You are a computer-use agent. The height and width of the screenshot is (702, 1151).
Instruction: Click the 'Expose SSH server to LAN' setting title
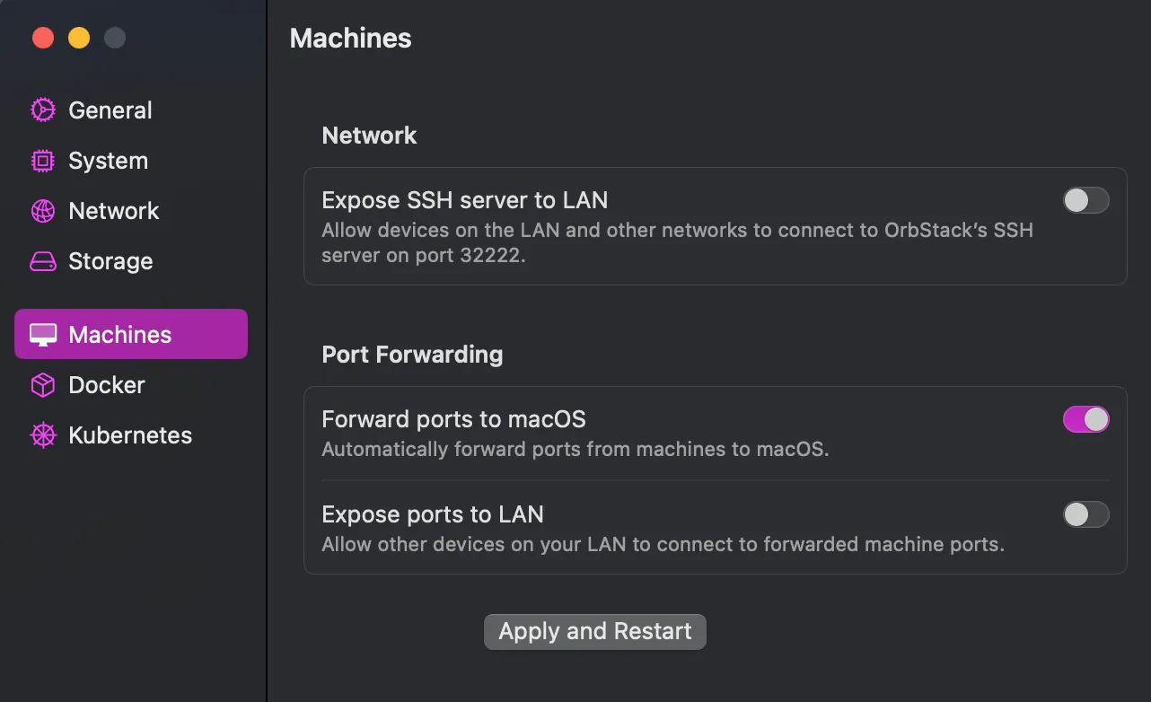pos(464,199)
